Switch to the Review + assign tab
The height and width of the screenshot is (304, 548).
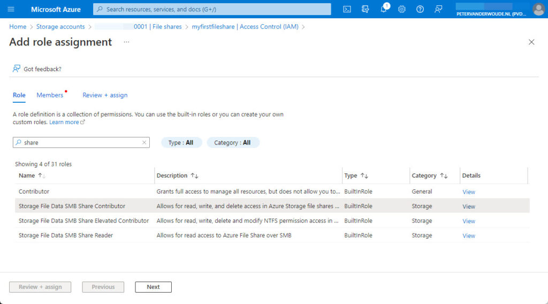click(105, 95)
